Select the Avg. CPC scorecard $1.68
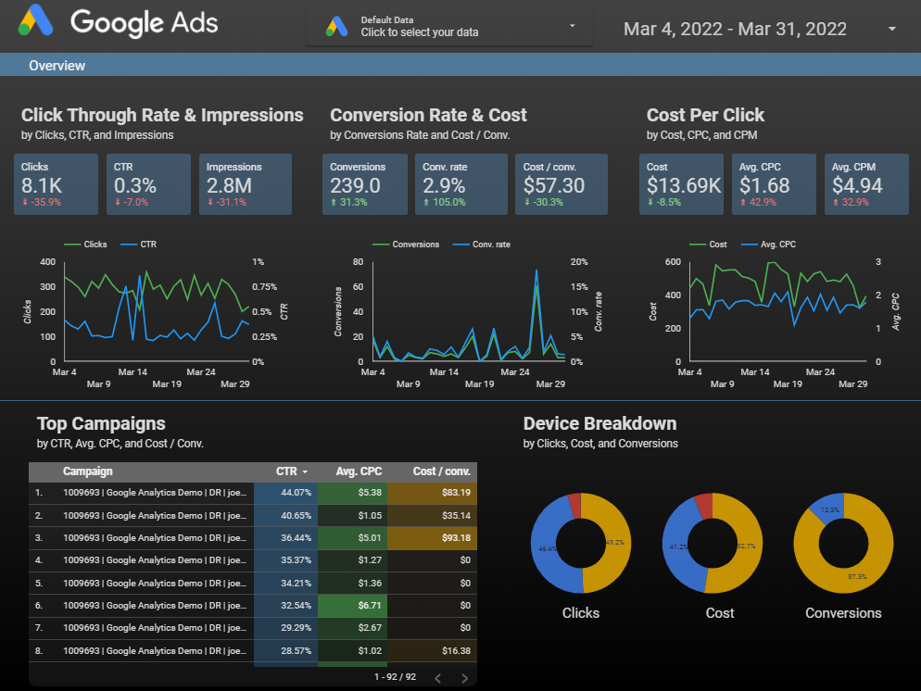 774,184
